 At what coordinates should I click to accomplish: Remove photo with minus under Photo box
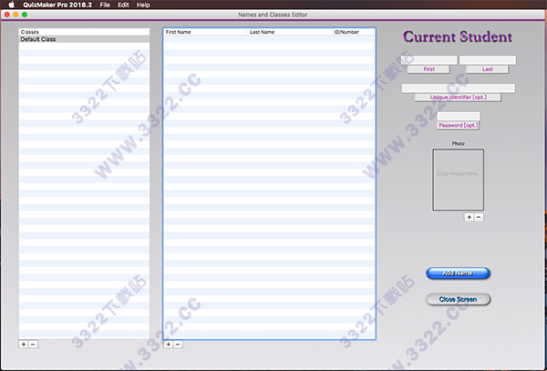(479, 217)
